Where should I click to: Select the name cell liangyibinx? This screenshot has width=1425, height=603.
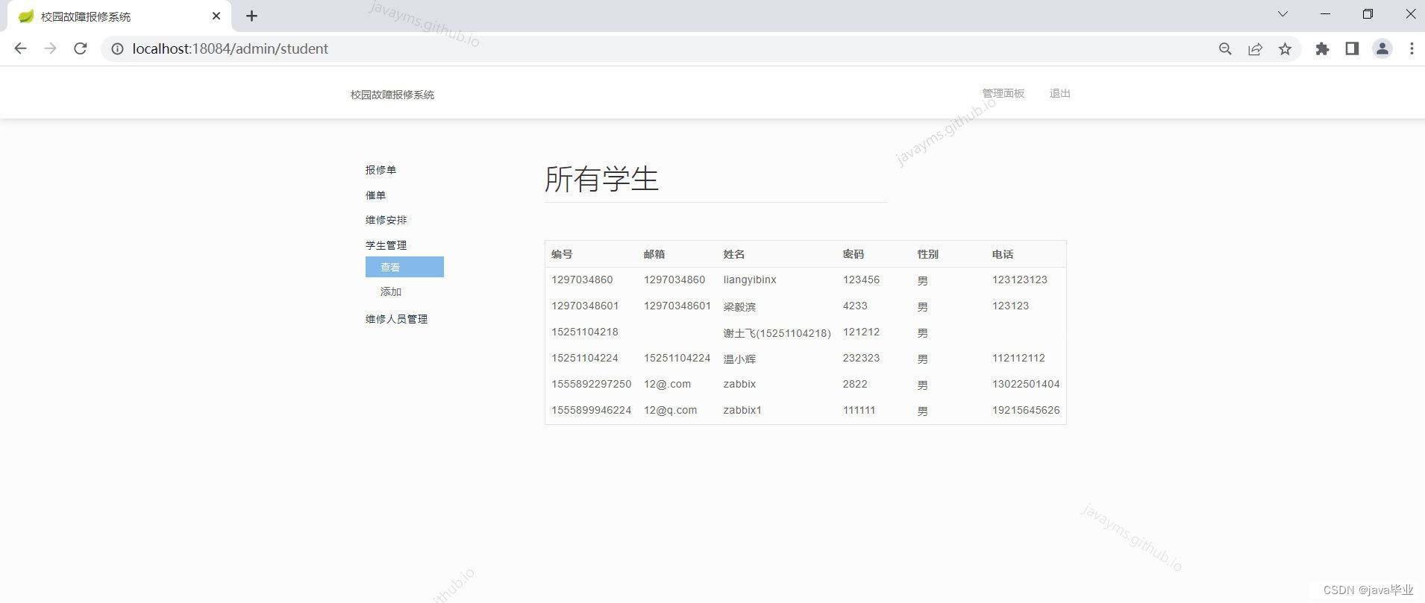click(750, 280)
